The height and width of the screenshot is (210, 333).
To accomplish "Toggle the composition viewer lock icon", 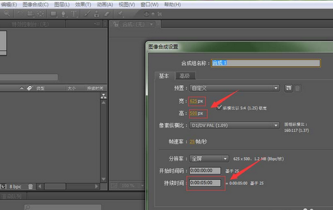I will 115,24.
